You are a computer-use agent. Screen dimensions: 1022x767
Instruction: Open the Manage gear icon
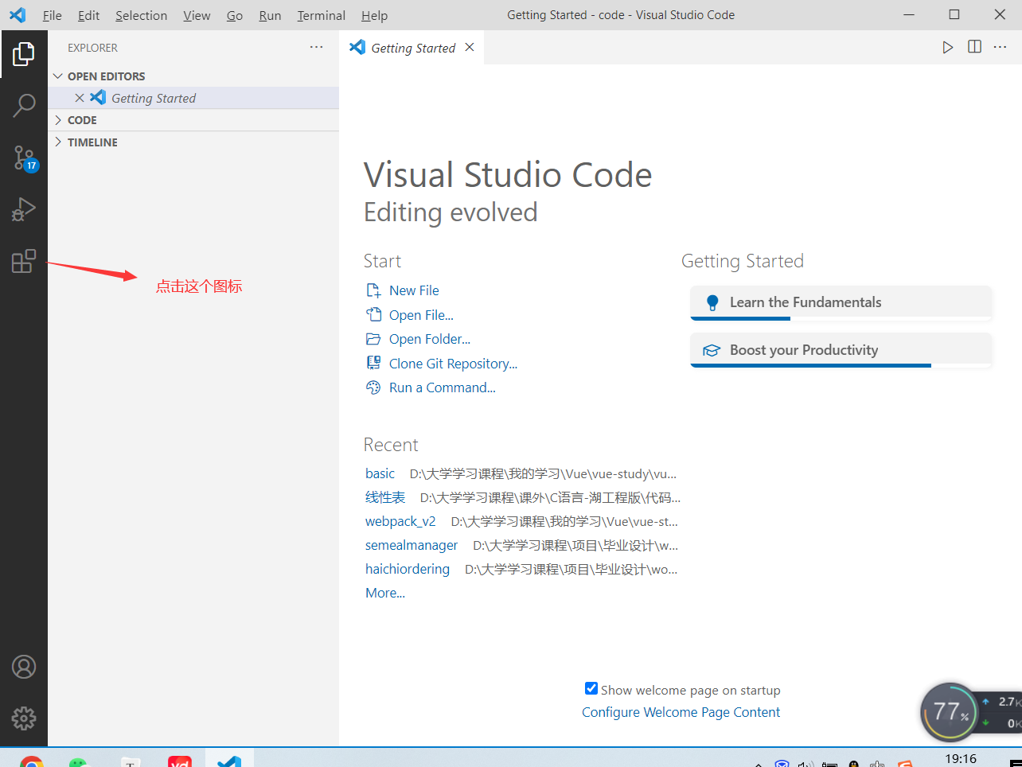[24, 718]
